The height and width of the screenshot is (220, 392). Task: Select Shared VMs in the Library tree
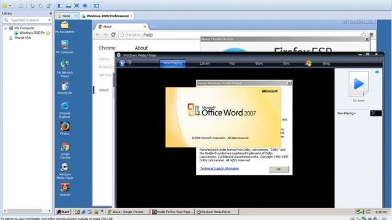[23, 38]
